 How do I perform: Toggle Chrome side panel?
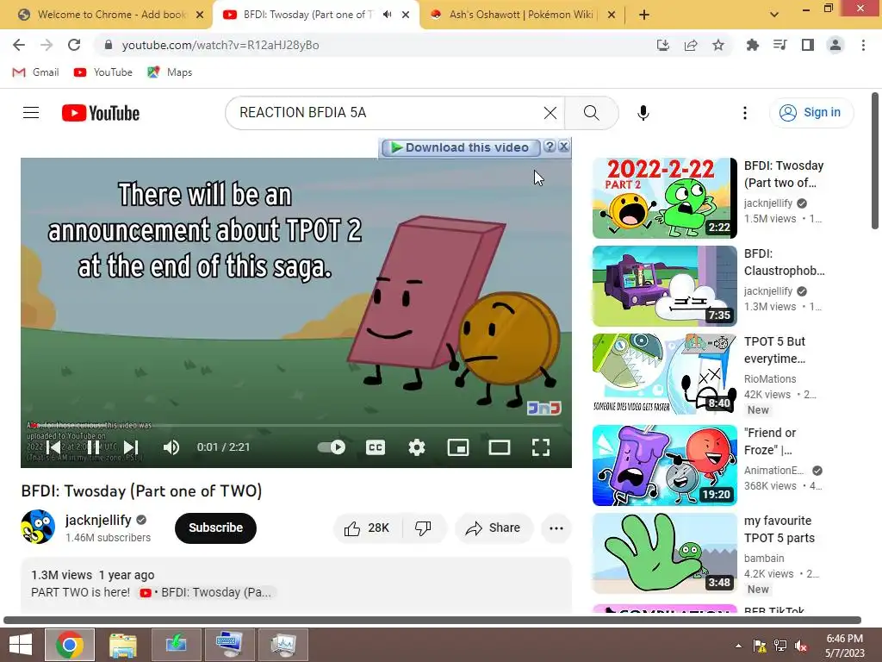[808, 45]
